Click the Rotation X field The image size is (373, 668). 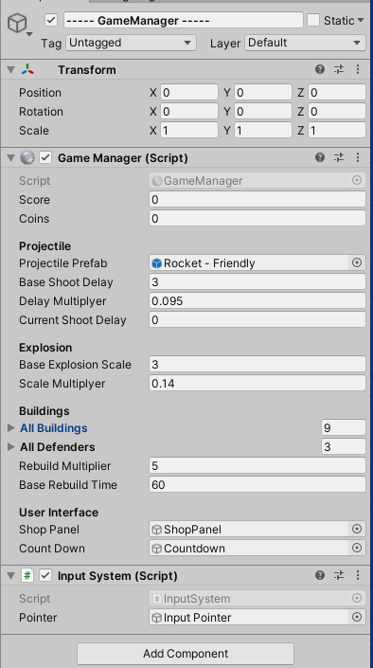(189, 112)
